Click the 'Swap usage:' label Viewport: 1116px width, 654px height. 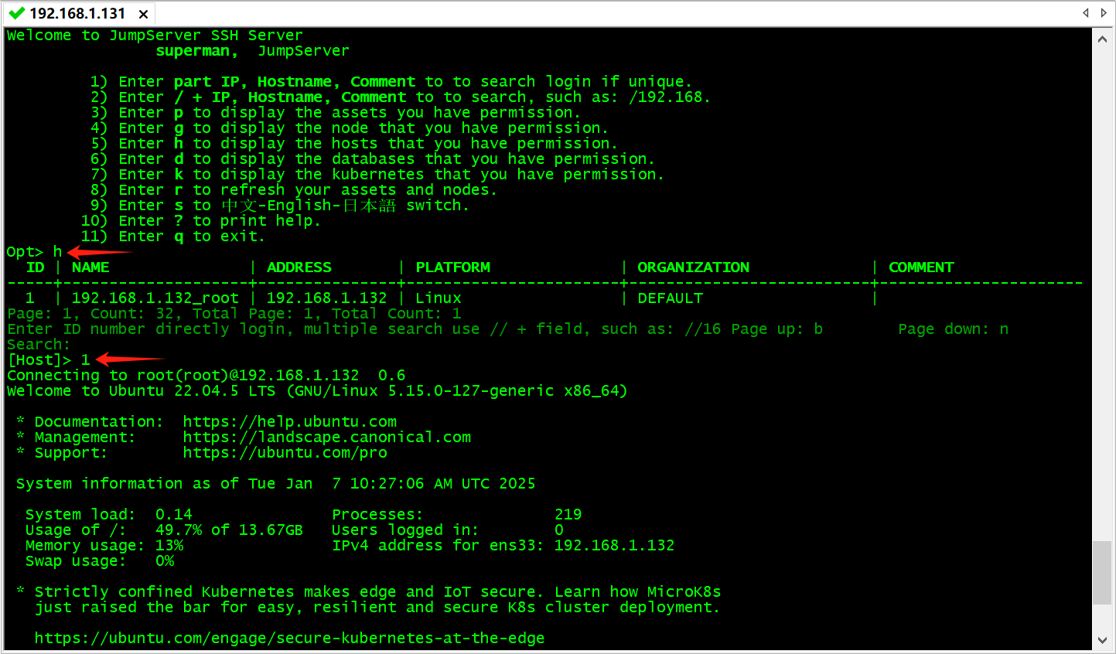coord(76,560)
